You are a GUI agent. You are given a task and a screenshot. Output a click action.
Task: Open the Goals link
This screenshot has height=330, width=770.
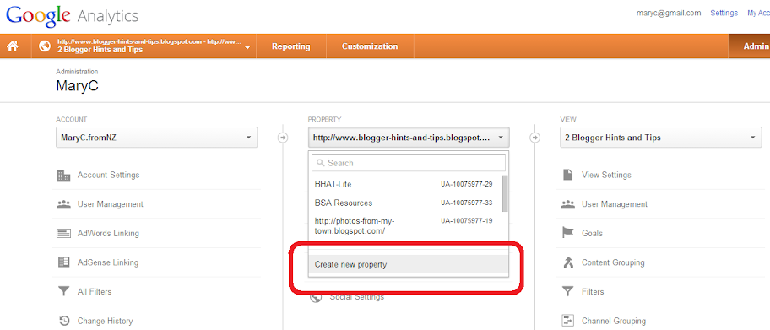tap(592, 233)
